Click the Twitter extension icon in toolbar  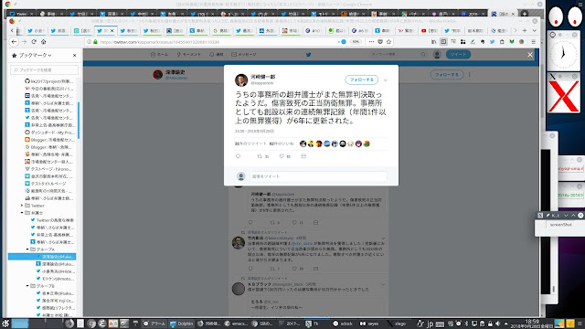click(x=492, y=42)
